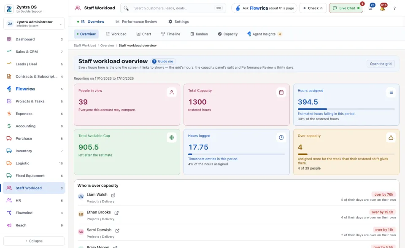Click the Hours assigned progress bar
Image resolution: width=405 pixels, height=248 pixels.
click(346, 109)
